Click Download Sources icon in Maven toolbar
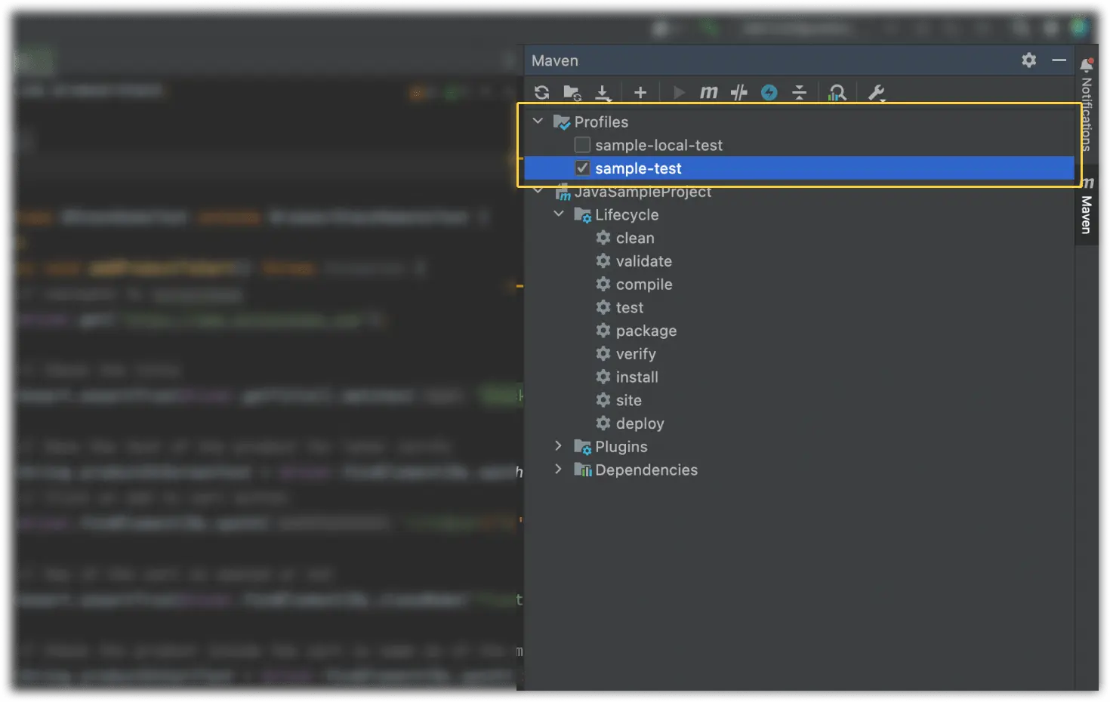This screenshot has height=702, width=1110. pyautogui.click(x=603, y=93)
